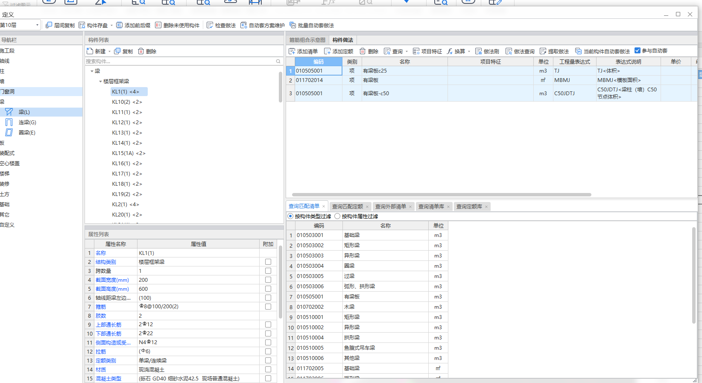Select the 连梁(G) icon in navigation

(x=9, y=122)
